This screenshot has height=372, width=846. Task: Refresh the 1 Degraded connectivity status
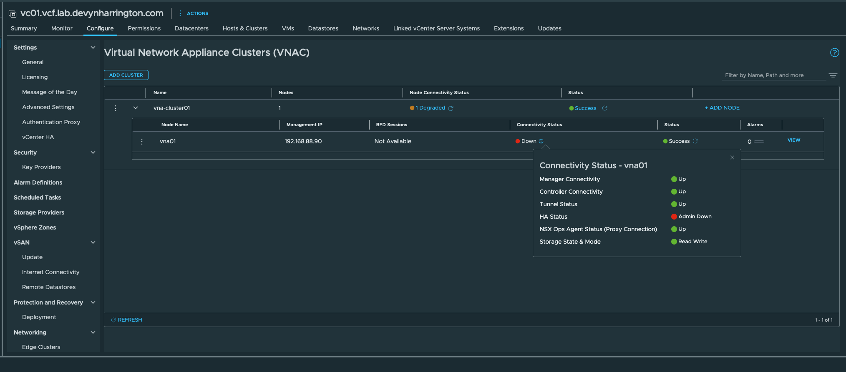451,108
